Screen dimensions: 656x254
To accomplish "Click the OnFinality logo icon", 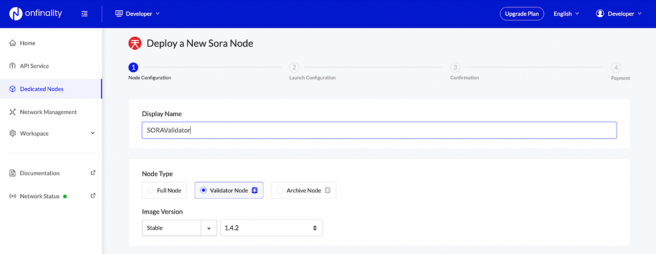I will point(16,14).
